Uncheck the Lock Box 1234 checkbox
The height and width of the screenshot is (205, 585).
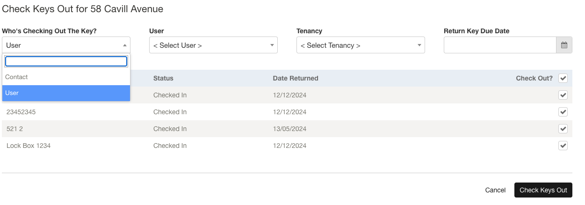pos(563,146)
